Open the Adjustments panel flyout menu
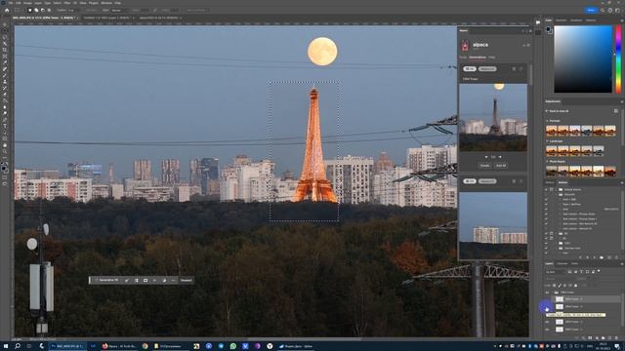Image resolution: width=625 pixels, height=351 pixels. pos(621,101)
